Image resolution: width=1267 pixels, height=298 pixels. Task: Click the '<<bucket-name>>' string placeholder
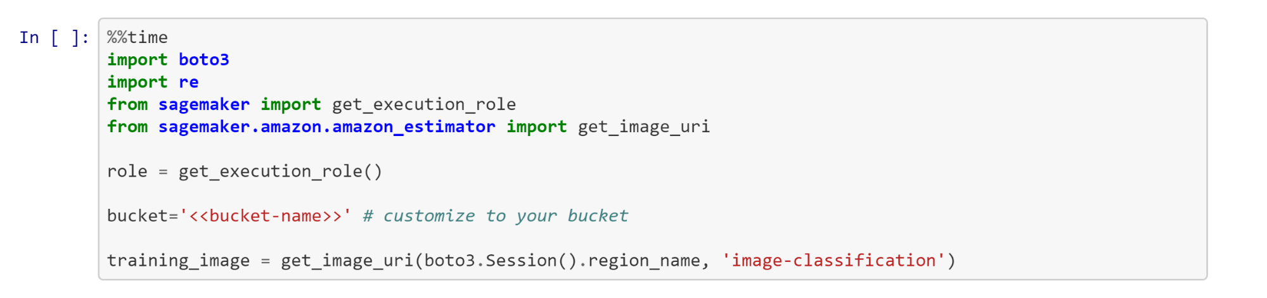click(265, 216)
